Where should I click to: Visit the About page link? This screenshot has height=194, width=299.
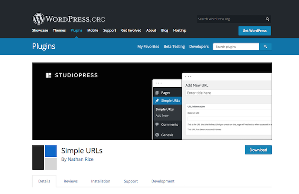[151, 30]
